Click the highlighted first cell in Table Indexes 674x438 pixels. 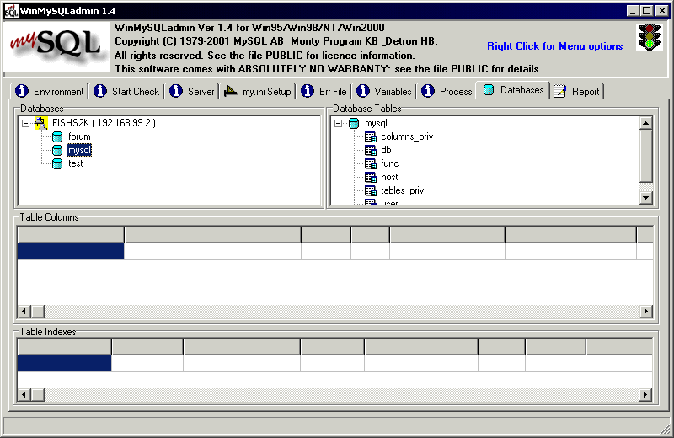(65, 363)
